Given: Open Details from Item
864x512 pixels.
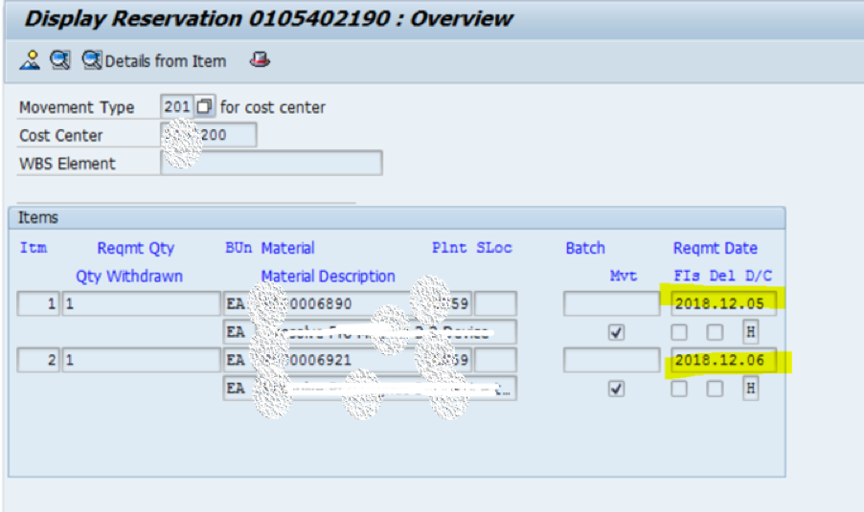Looking at the screenshot, I should pyautogui.click(x=154, y=60).
